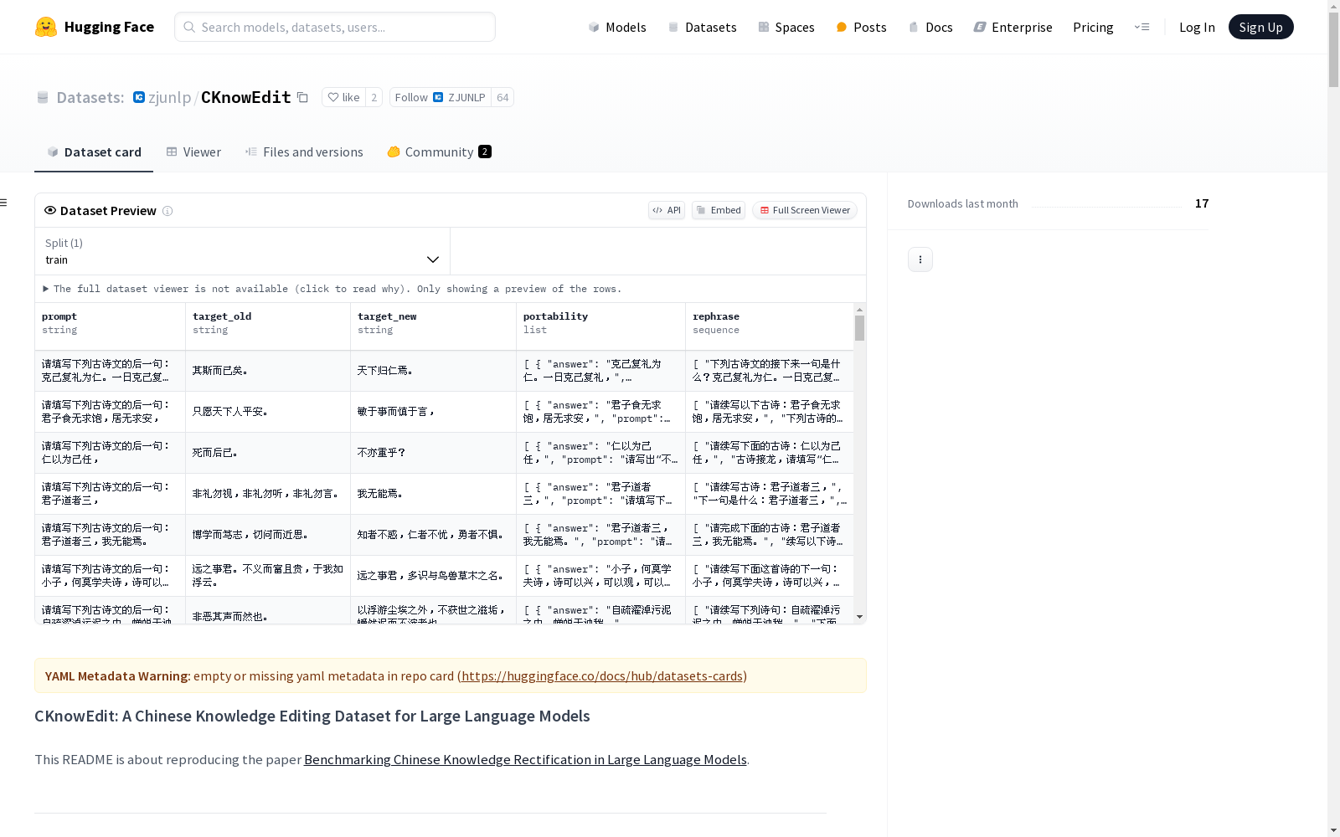Click Downloads last month value 17
Screen dimensions: 1340x837
(x=1202, y=203)
